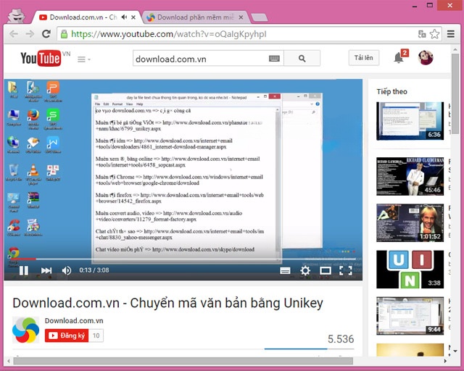
Task: Click the vertical scrollbar thumb
Action: click(x=455, y=93)
